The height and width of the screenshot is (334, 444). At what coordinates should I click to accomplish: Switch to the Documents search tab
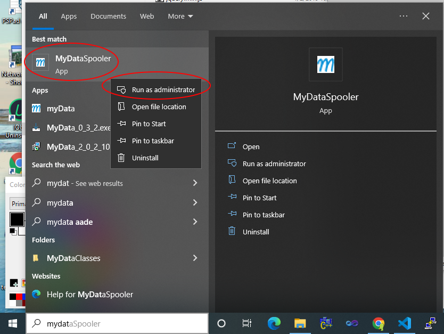coord(108,17)
